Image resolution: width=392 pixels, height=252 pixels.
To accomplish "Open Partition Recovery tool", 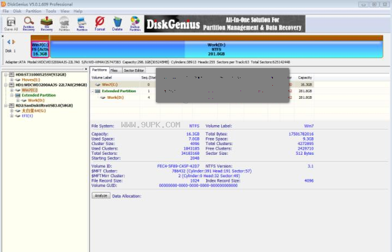I will (x=29, y=24).
